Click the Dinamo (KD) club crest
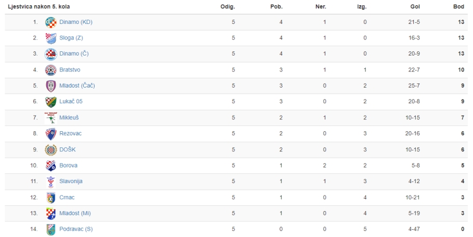Viewport: 473px width, 237px height. 51,22
